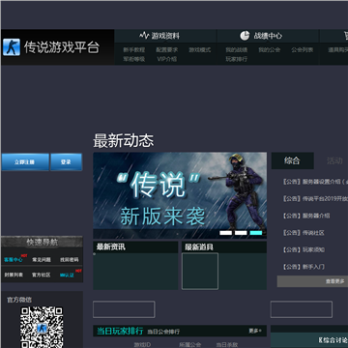Viewport: 348px width, 348px height.
Task: Open the 【公告】服务器介绍 announcement
Action: coord(306,216)
